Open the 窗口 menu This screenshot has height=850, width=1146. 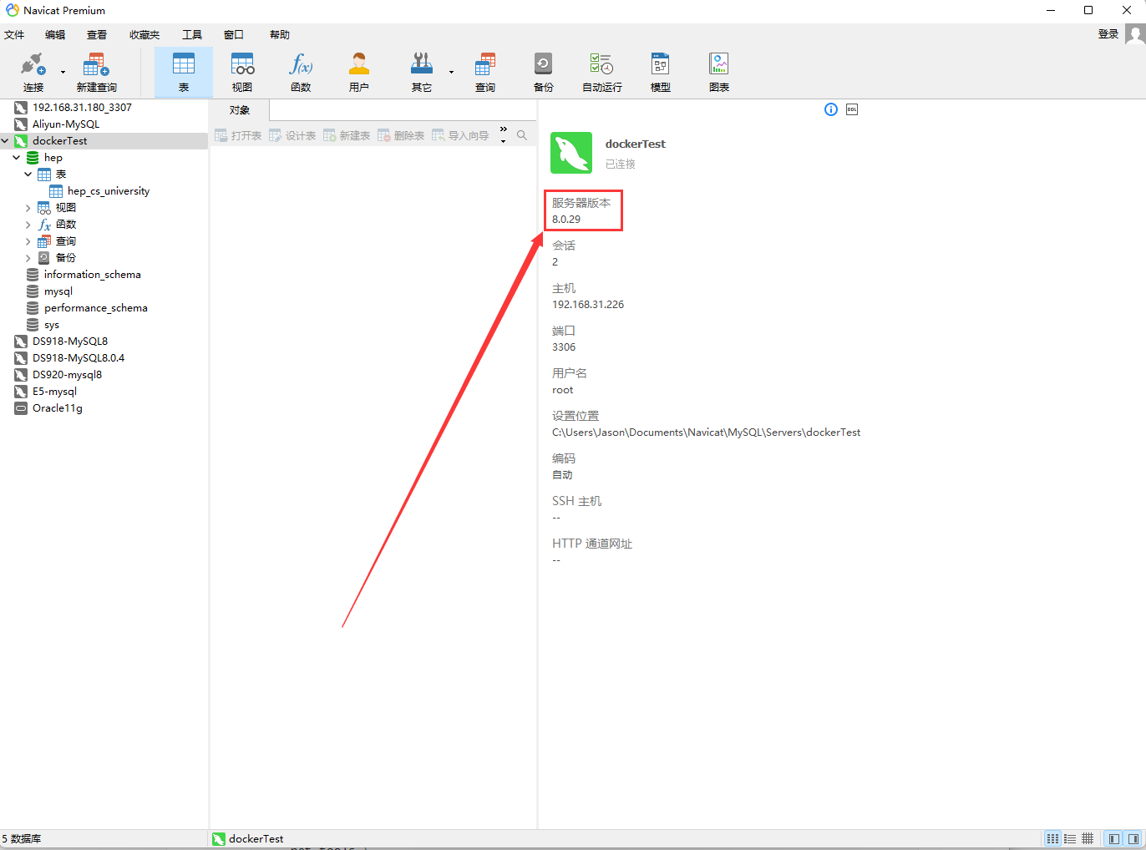point(234,35)
